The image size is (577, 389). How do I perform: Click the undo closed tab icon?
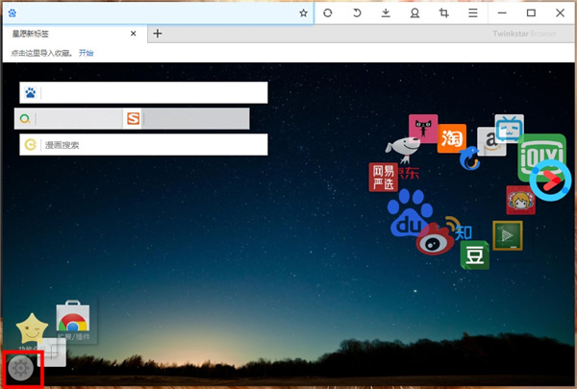coord(357,13)
